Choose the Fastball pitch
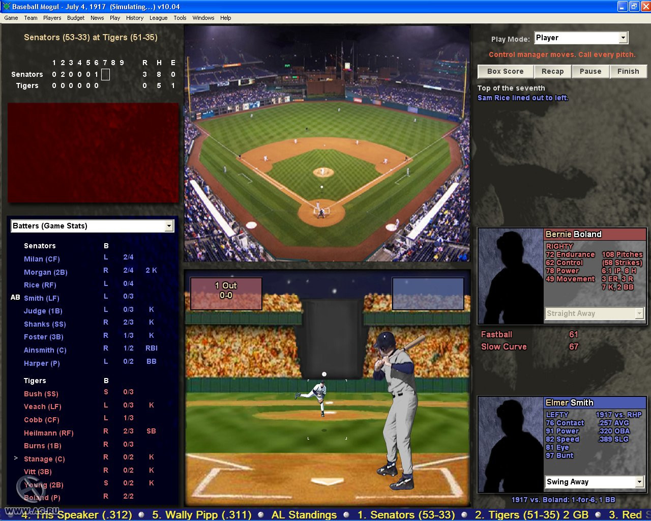The width and height of the screenshot is (651, 521). pos(497,334)
